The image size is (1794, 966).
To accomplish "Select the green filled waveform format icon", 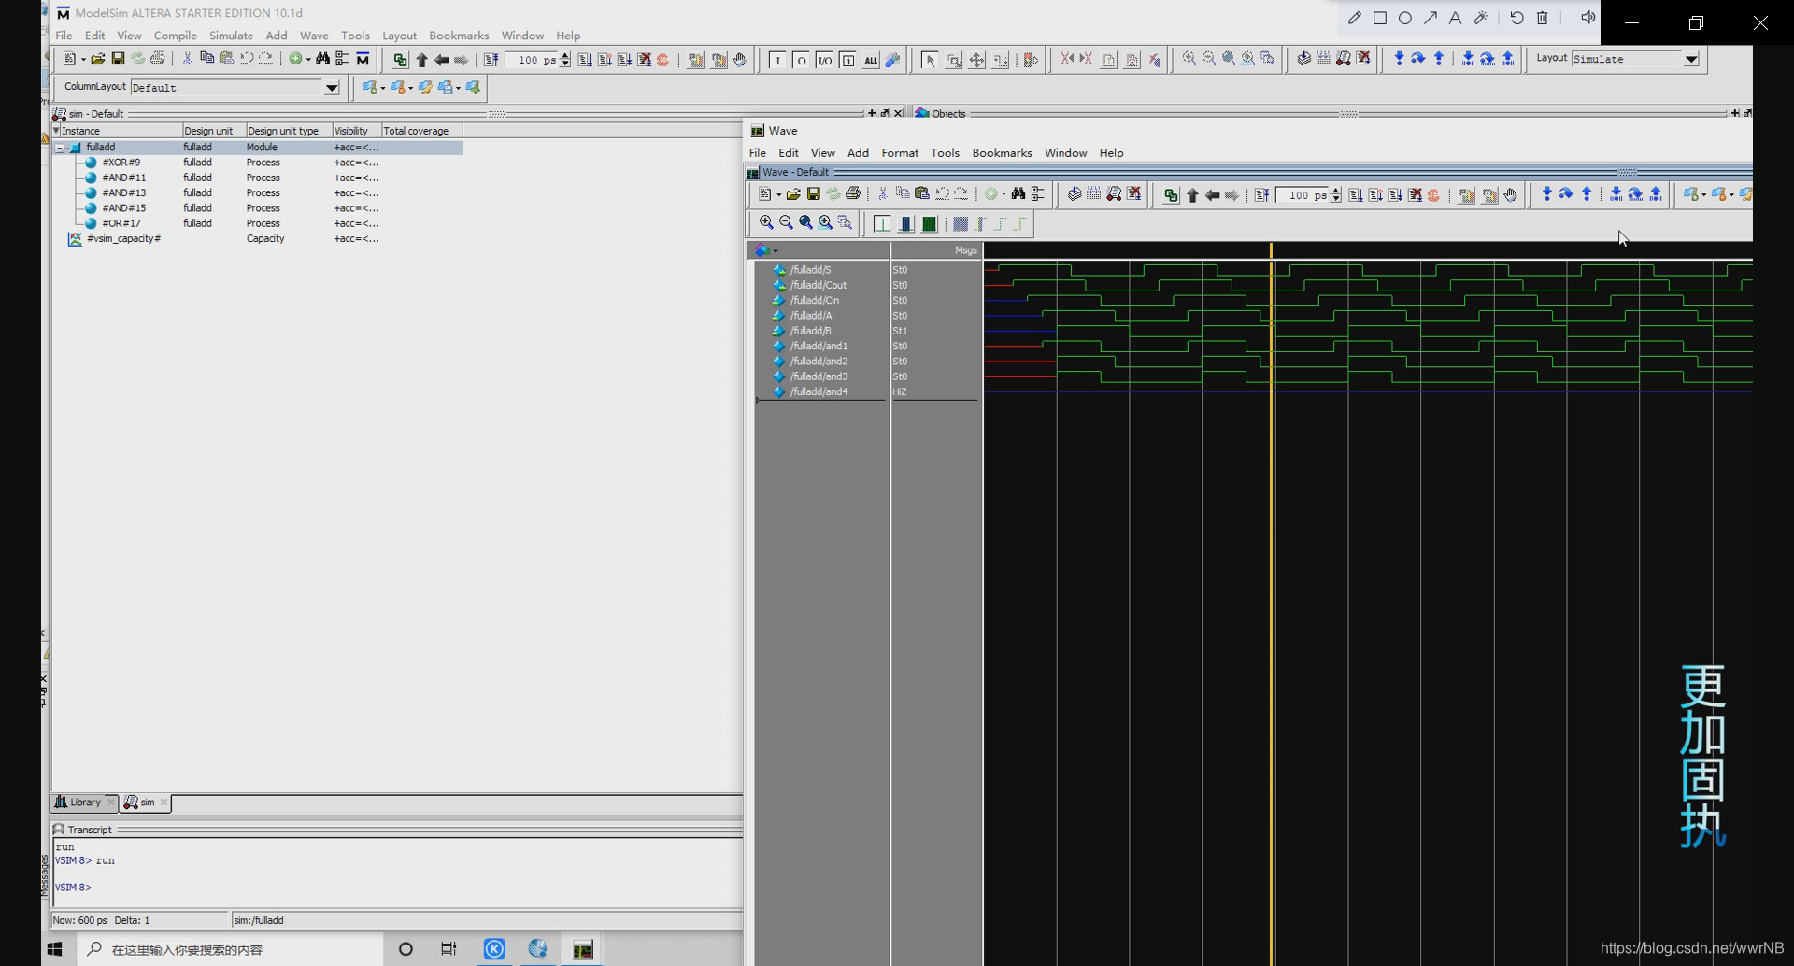I will coord(929,224).
